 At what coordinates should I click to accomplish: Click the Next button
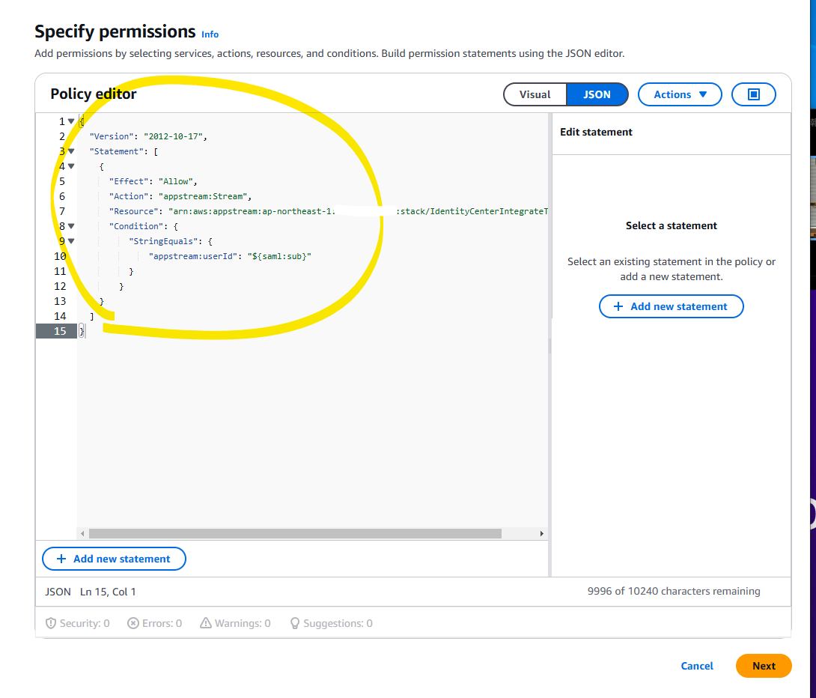[x=764, y=666]
